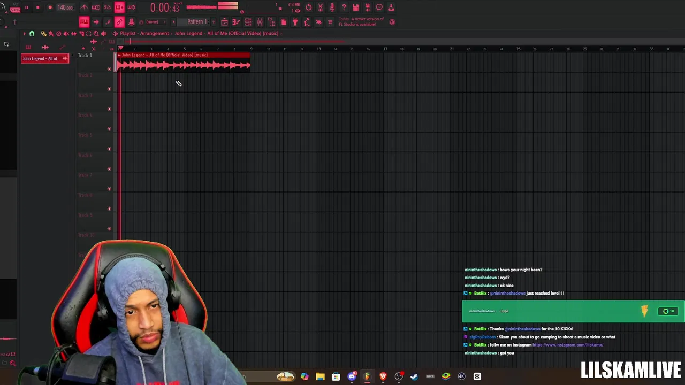
Task: Click the newer version available news text
Action: pos(361,21)
